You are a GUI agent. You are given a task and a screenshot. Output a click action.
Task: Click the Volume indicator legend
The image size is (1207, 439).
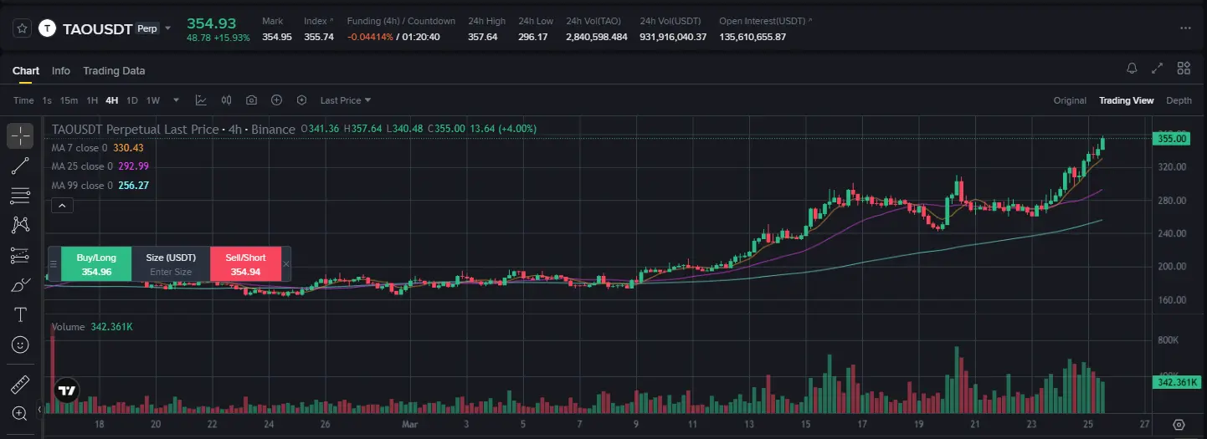click(x=92, y=327)
